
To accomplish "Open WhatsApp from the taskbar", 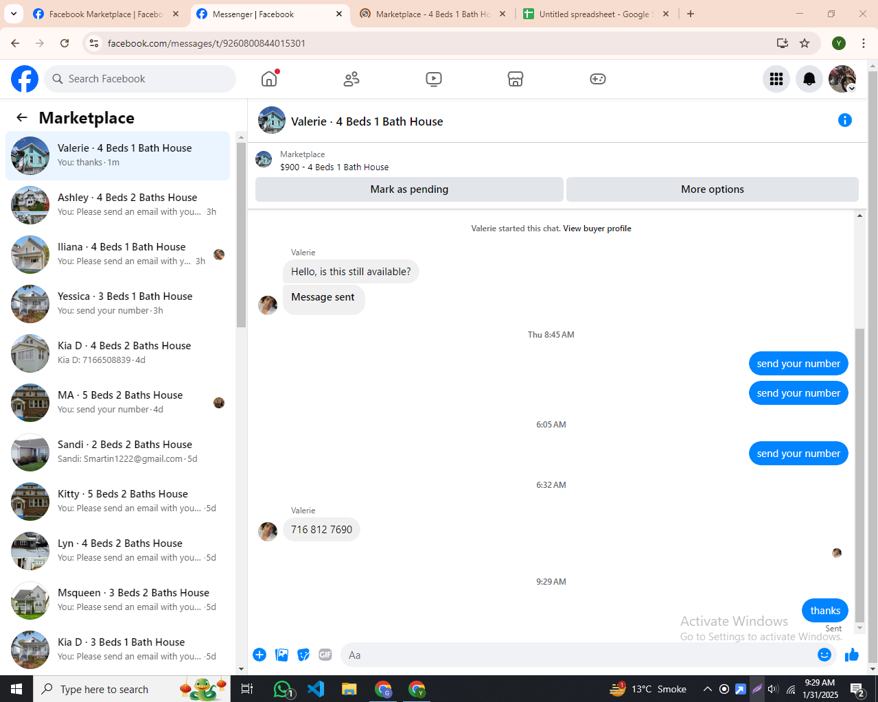I will pyautogui.click(x=284, y=689).
